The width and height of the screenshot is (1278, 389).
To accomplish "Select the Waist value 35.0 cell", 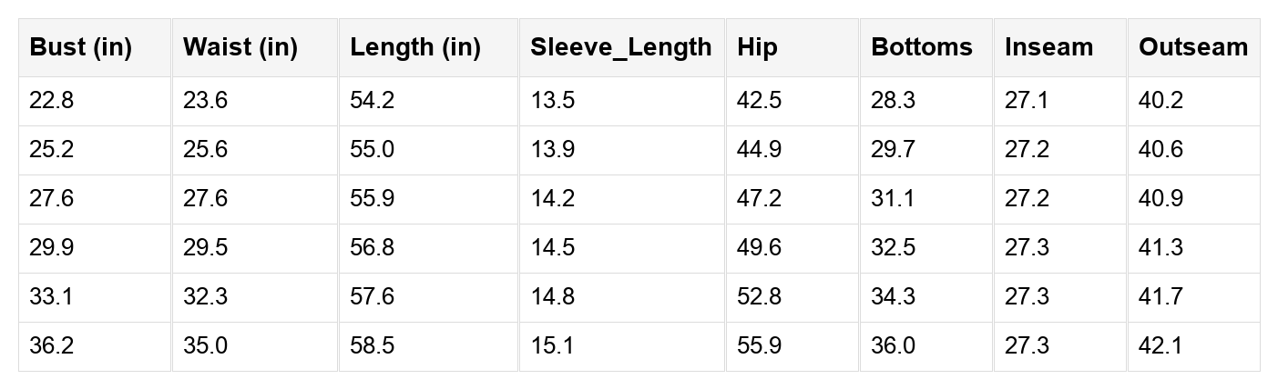I will pyautogui.click(x=205, y=346).
